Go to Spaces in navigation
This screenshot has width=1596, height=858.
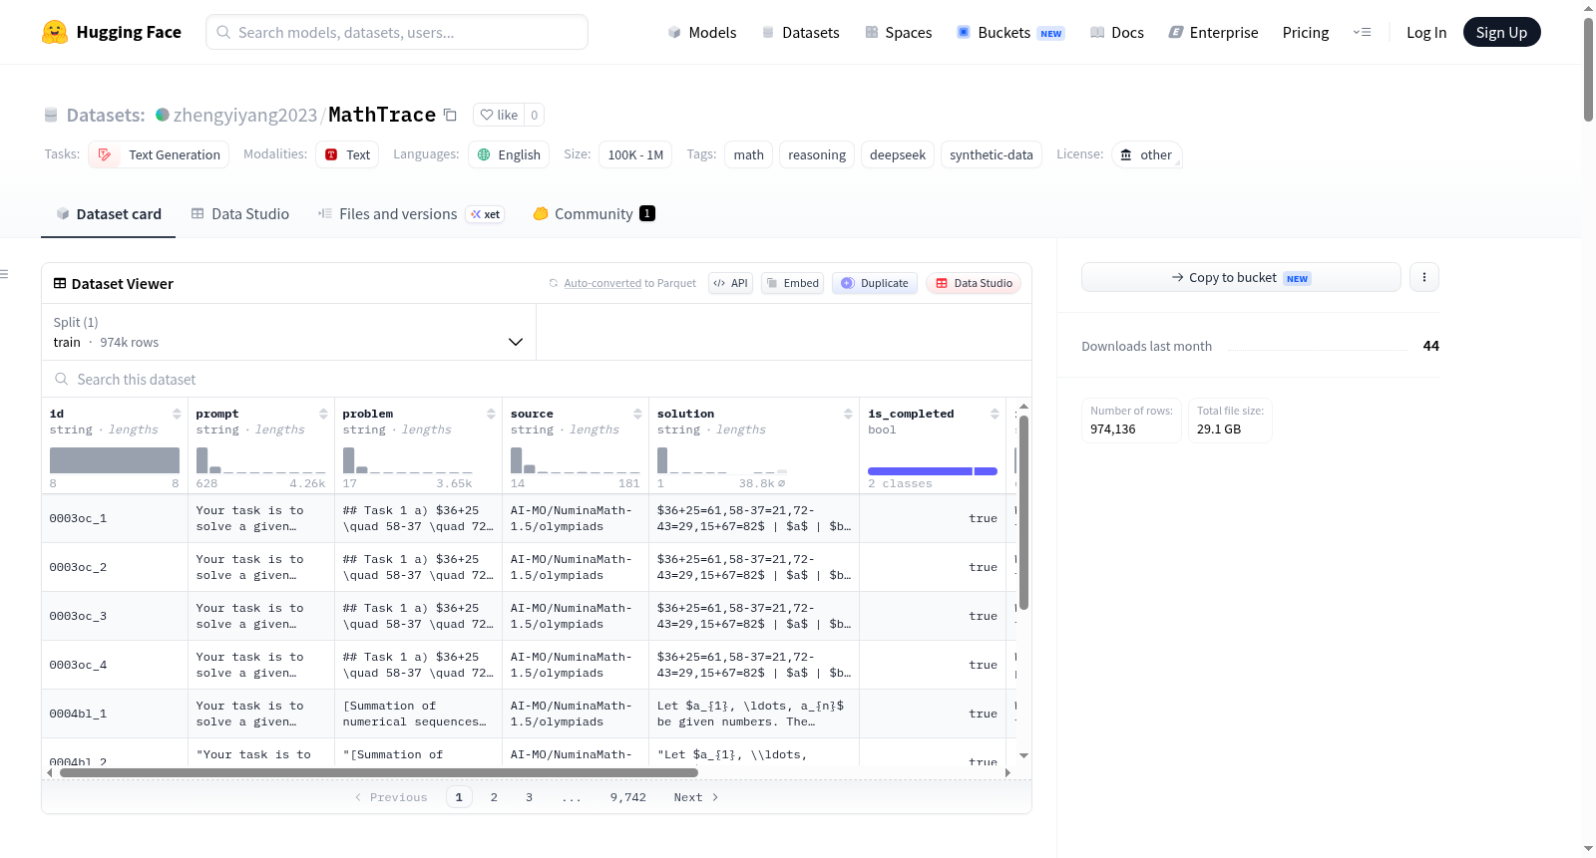tap(899, 32)
